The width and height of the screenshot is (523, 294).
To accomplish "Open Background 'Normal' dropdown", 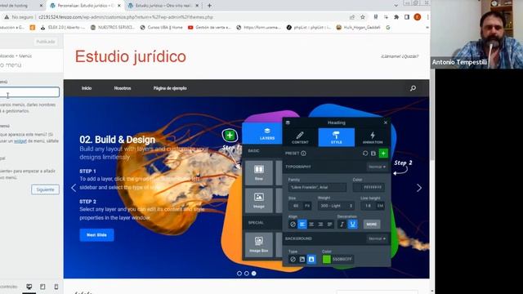I will [378, 238].
